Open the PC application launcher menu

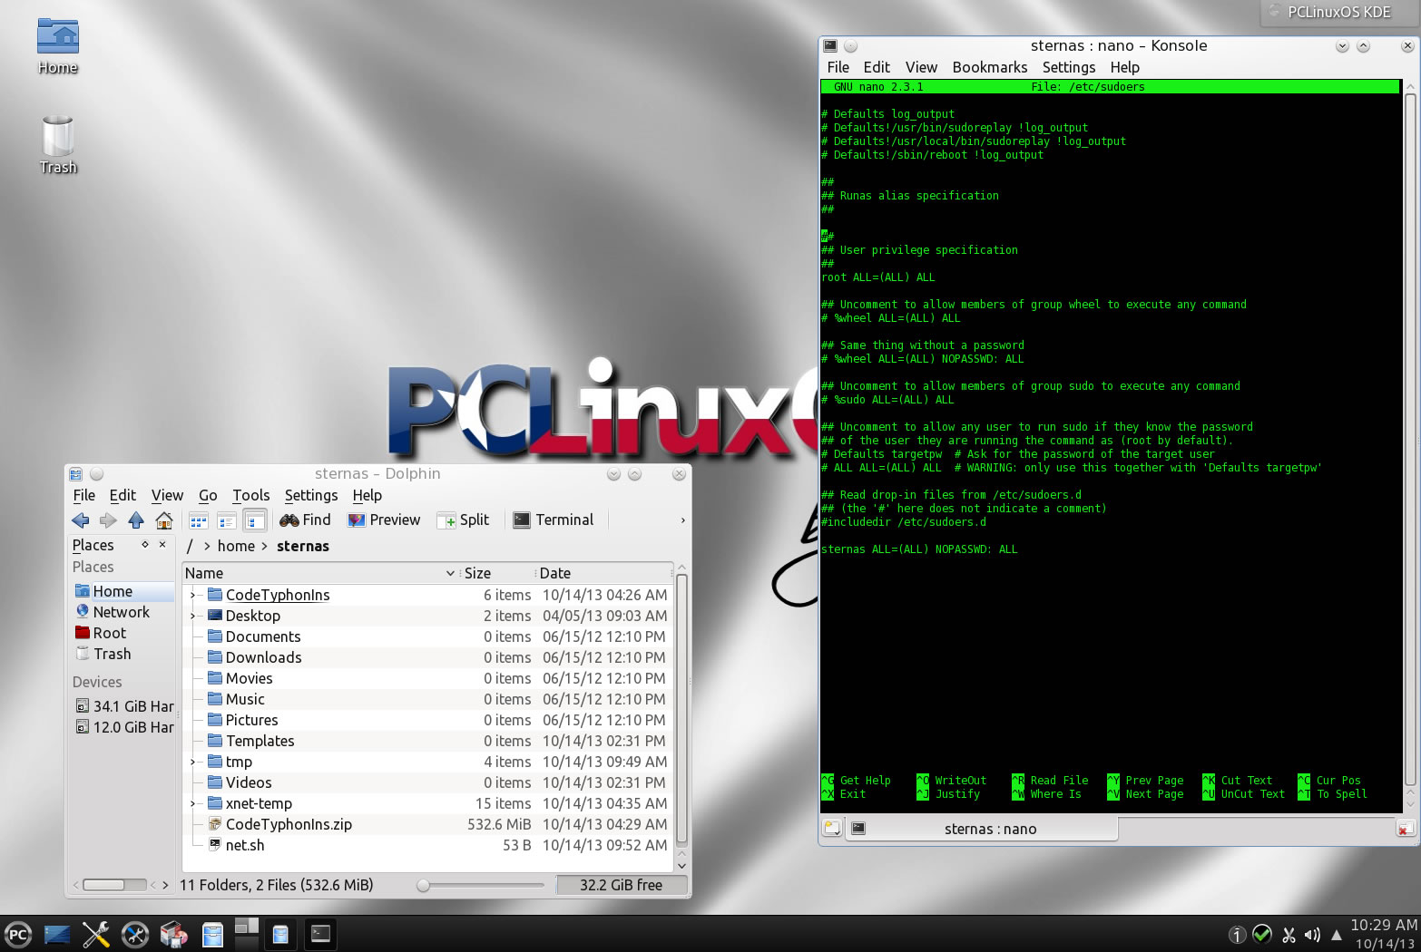coord(18,935)
